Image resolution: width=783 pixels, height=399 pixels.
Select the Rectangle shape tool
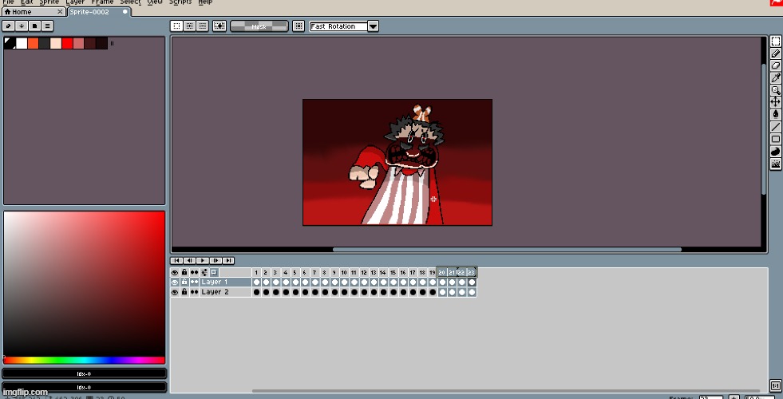click(x=776, y=140)
